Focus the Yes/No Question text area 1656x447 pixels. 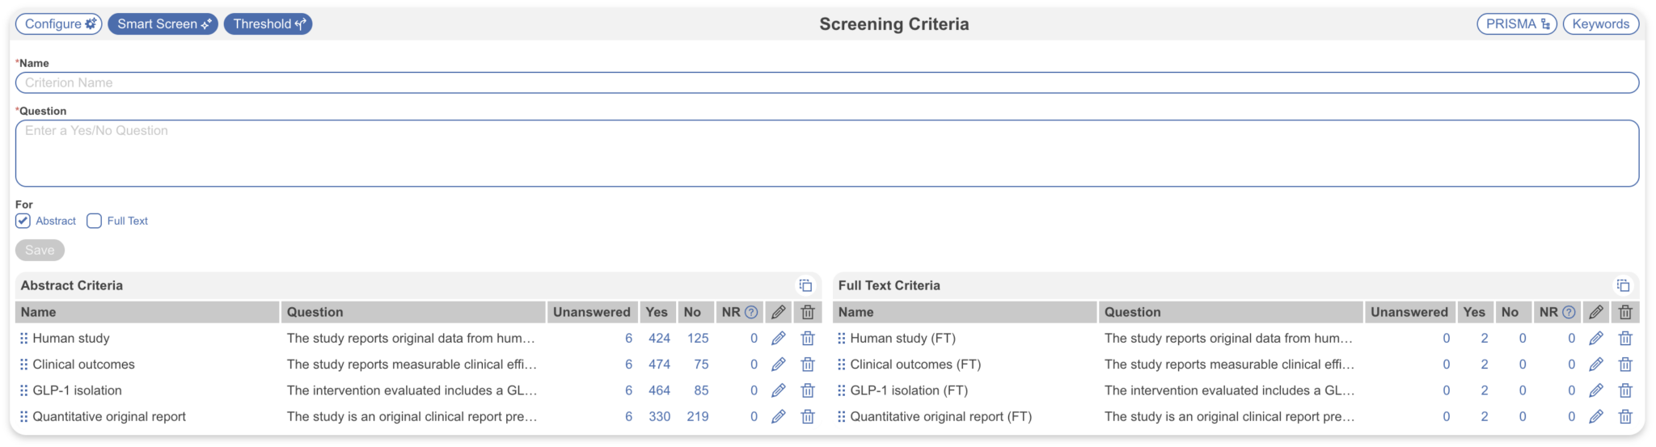pos(827,154)
